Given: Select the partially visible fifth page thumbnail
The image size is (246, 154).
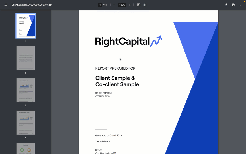Looking at the screenshot, I should click(26, 148).
